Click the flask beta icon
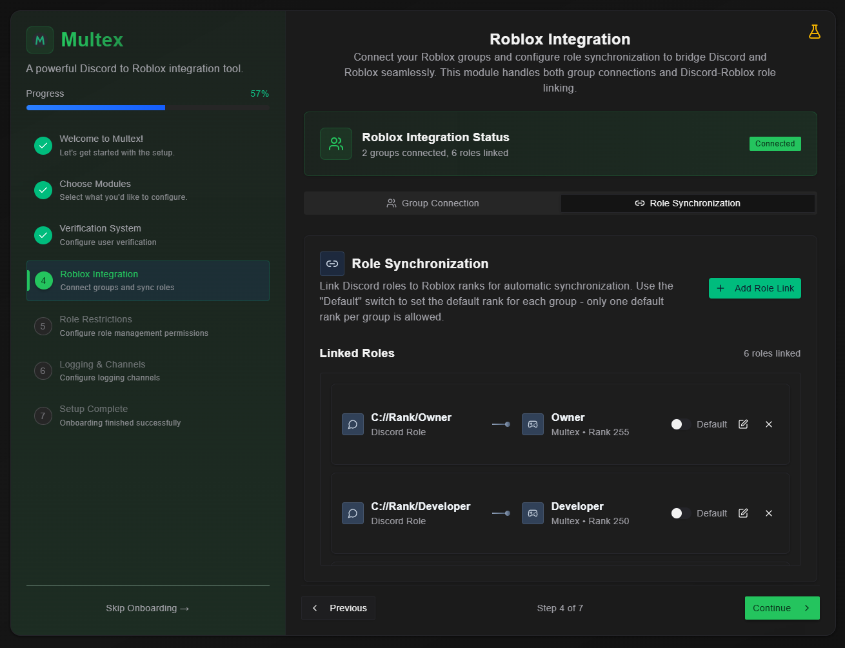 (815, 32)
